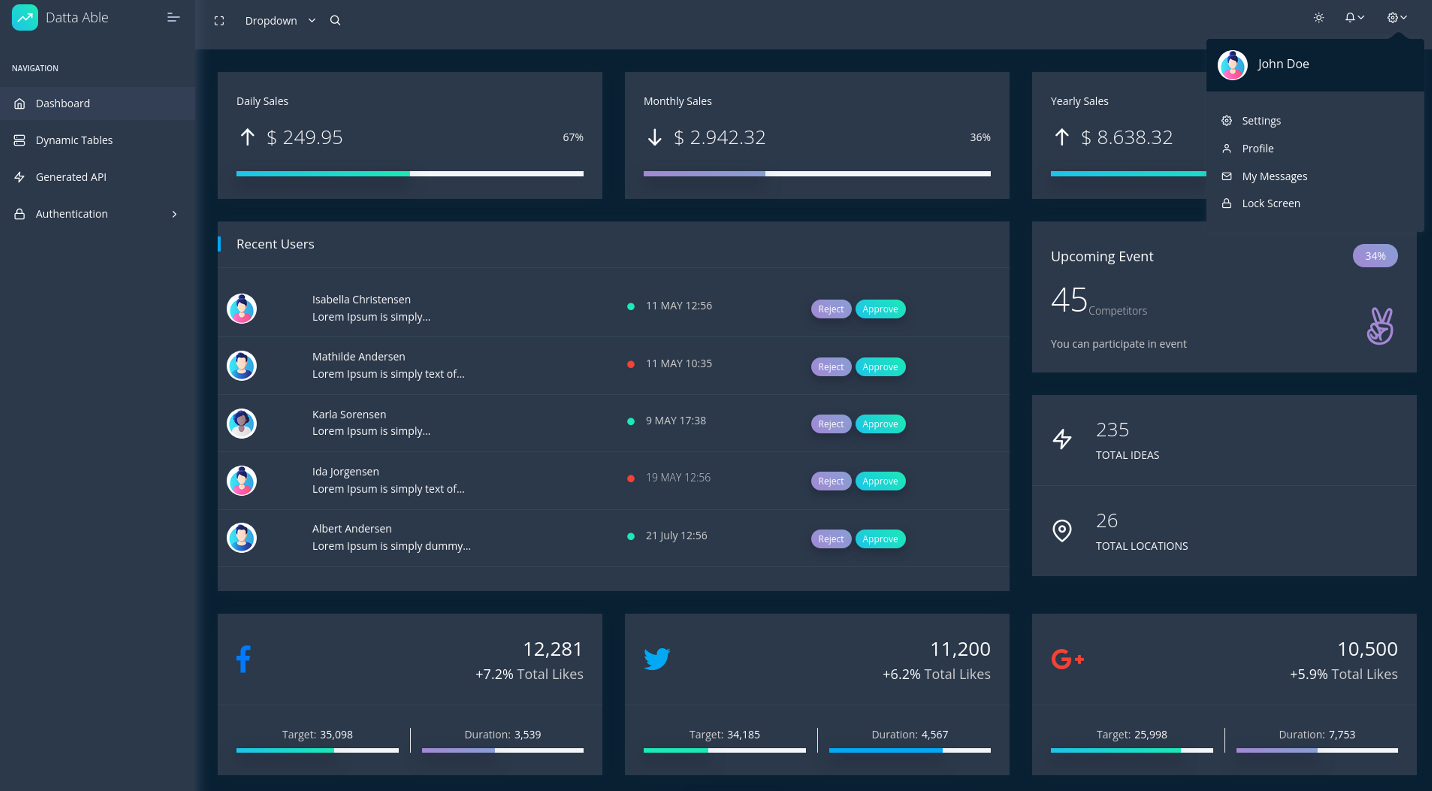Viewport: 1432px width, 791px height.
Task: Click the 21 July 12:56 timestamp
Action: point(676,536)
